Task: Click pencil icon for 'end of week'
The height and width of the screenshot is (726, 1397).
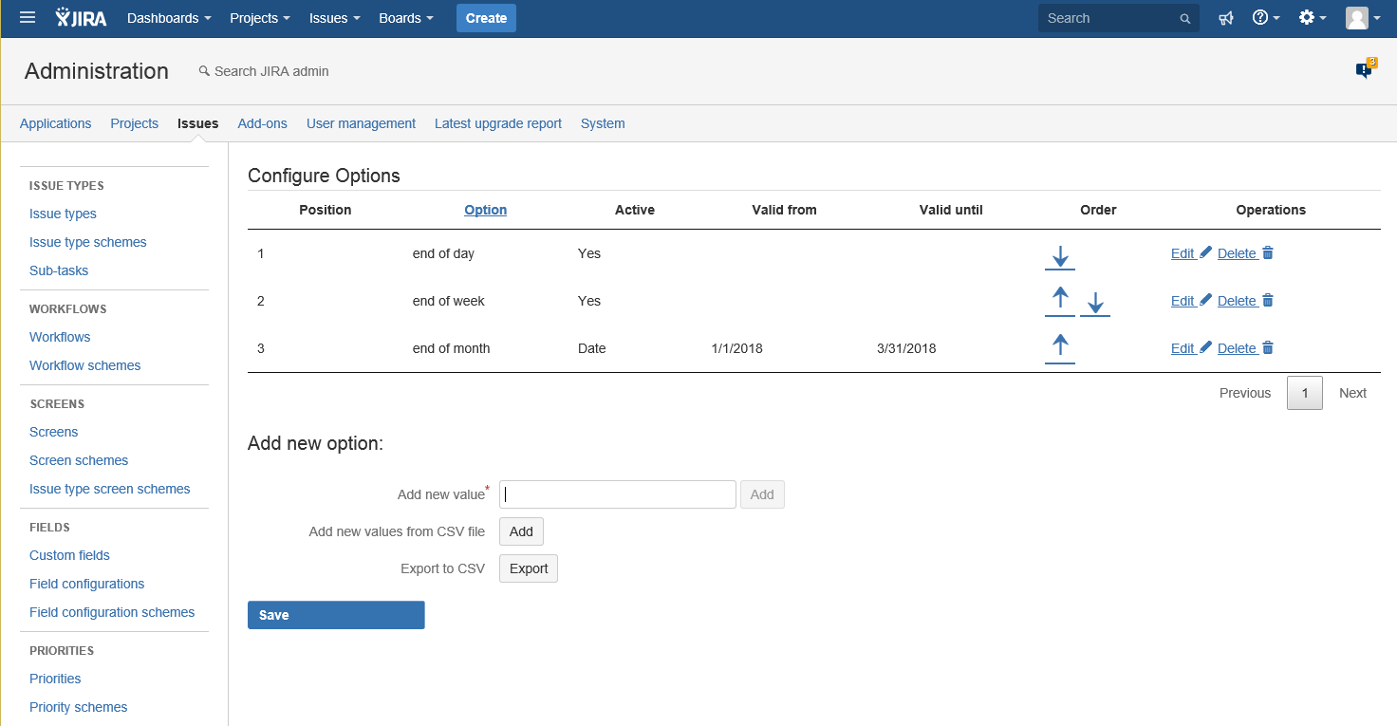Action: click(x=1205, y=300)
